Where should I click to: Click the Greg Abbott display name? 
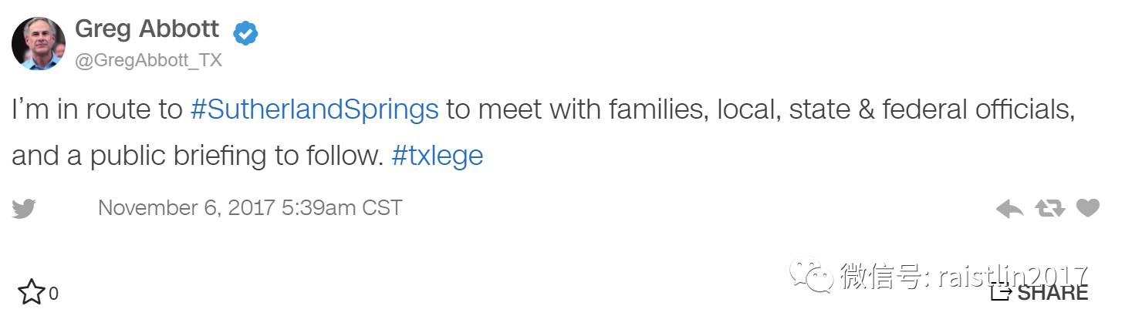coord(147,29)
